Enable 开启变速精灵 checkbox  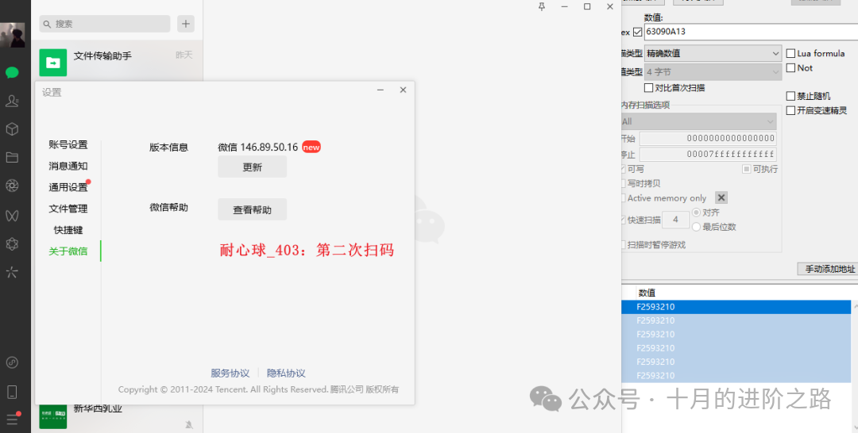coord(790,110)
